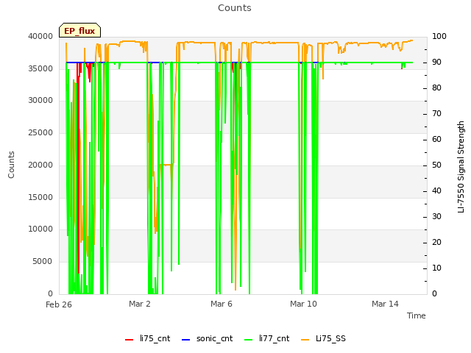
Task: Click the 20 right axis label
Action: click(x=436, y=242)
